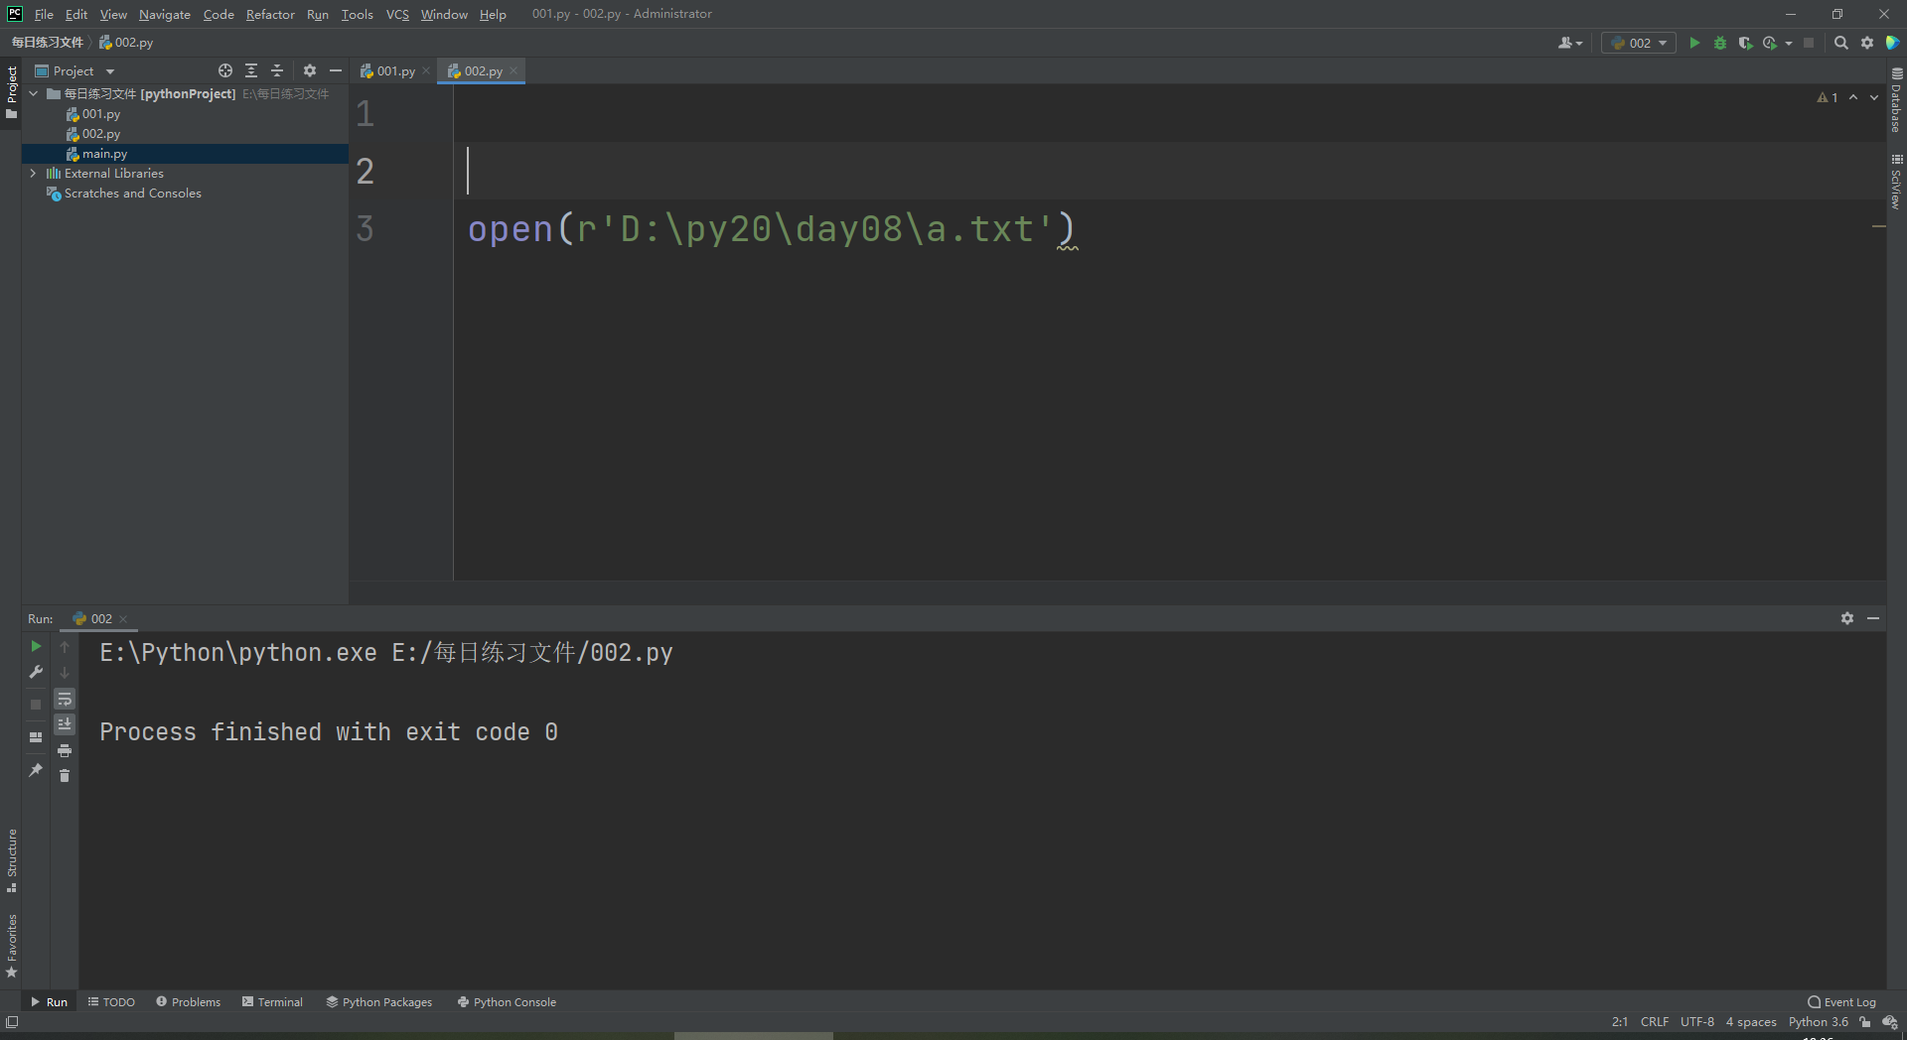Open the Event Log
The width and height of the screenshot is (1907, 1040).
point(1842,1002)
